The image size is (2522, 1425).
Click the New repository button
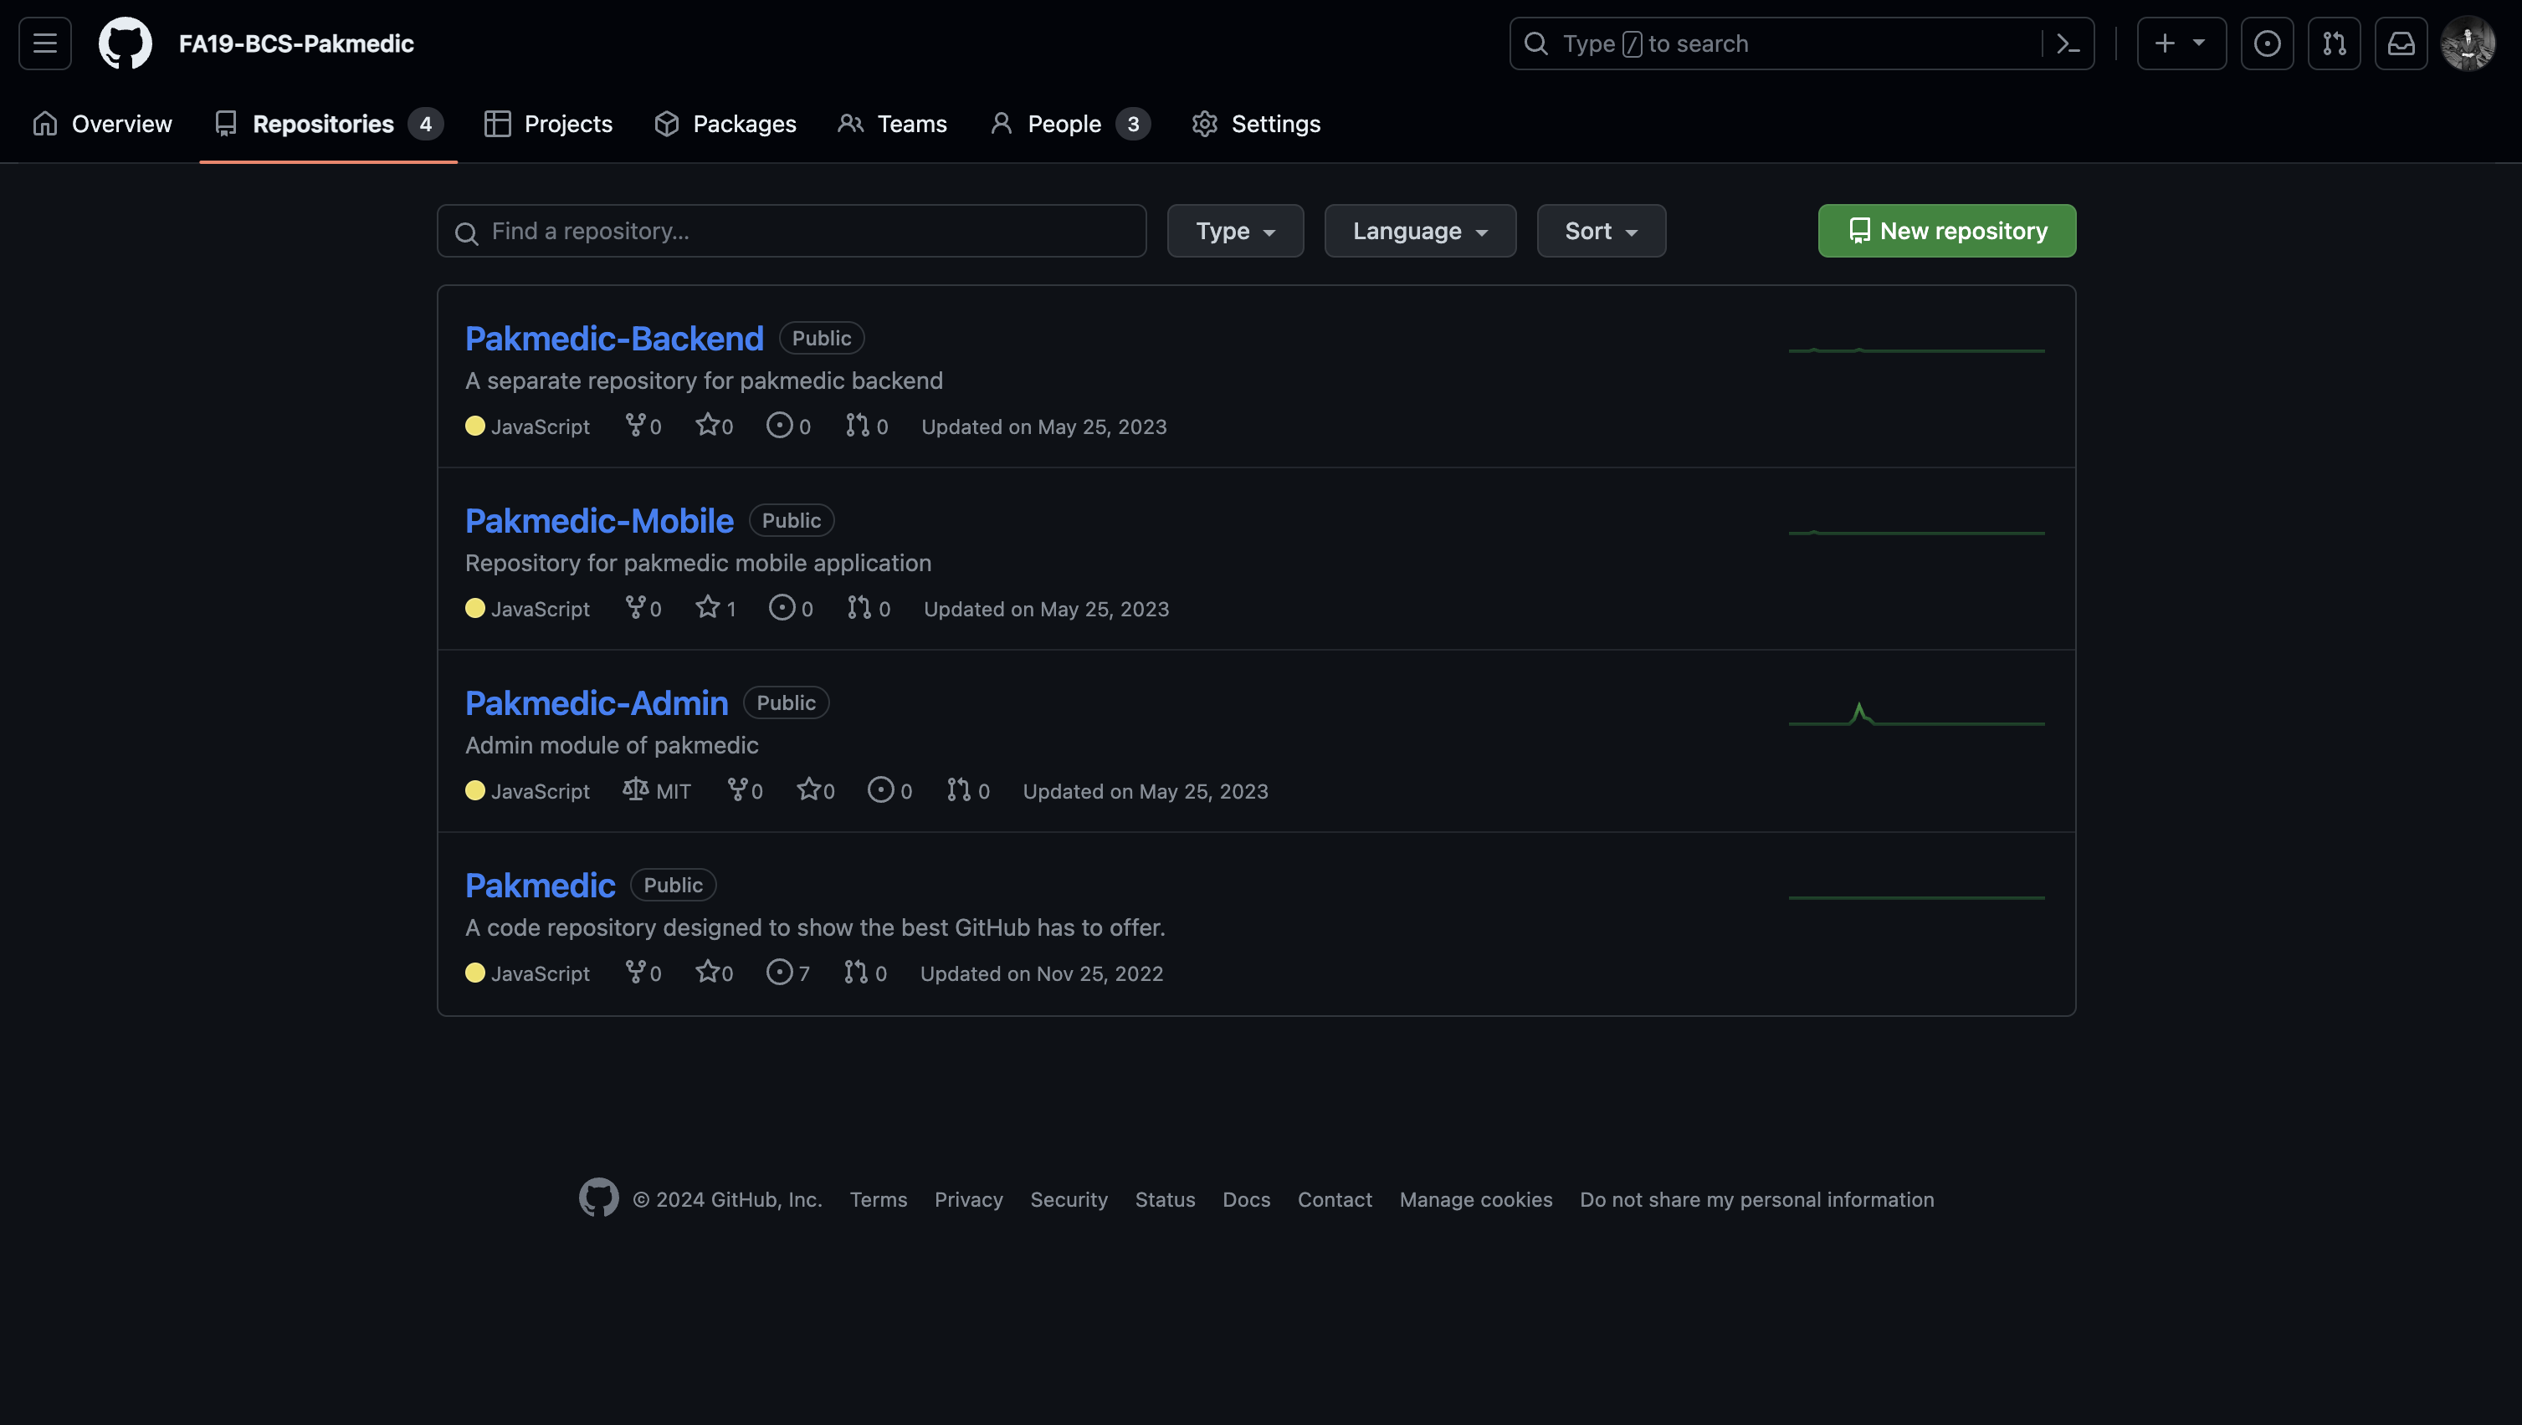click(x=1946, y=231)
